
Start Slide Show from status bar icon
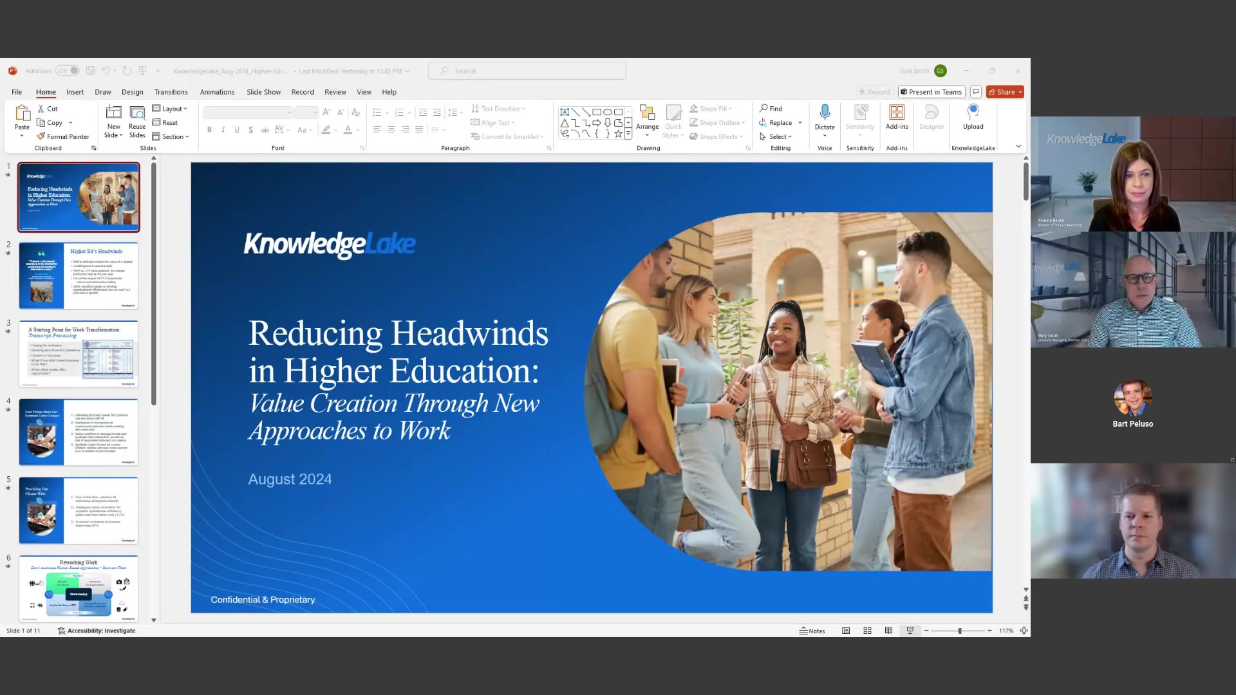point(910,631)
